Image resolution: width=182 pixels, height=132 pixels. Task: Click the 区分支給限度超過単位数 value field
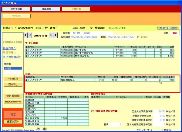click(159, 124)
